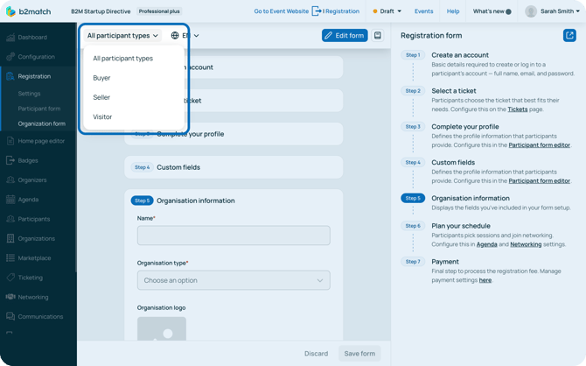Viewport: 586px width, 366px height.
Task: Open the Help link in header
Action: 453,11
